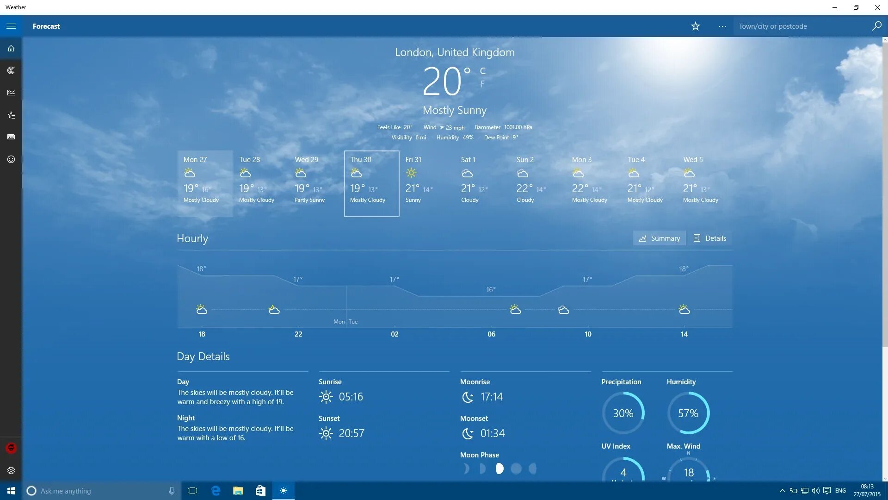Open the Places favorites list icon
Screen dimensions: 888x500
[x=11, y=115]
